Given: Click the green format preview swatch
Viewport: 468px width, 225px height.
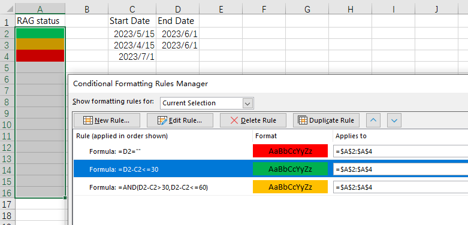Looking at the screenshot, I should point(290,169).
